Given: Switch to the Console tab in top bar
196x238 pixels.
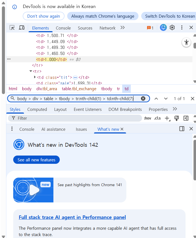Looking at the screenshot, I should coord(63,28).
